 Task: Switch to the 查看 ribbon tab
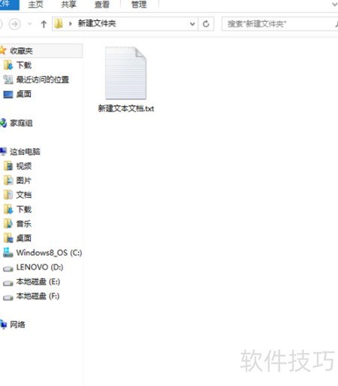coord(101,5)
